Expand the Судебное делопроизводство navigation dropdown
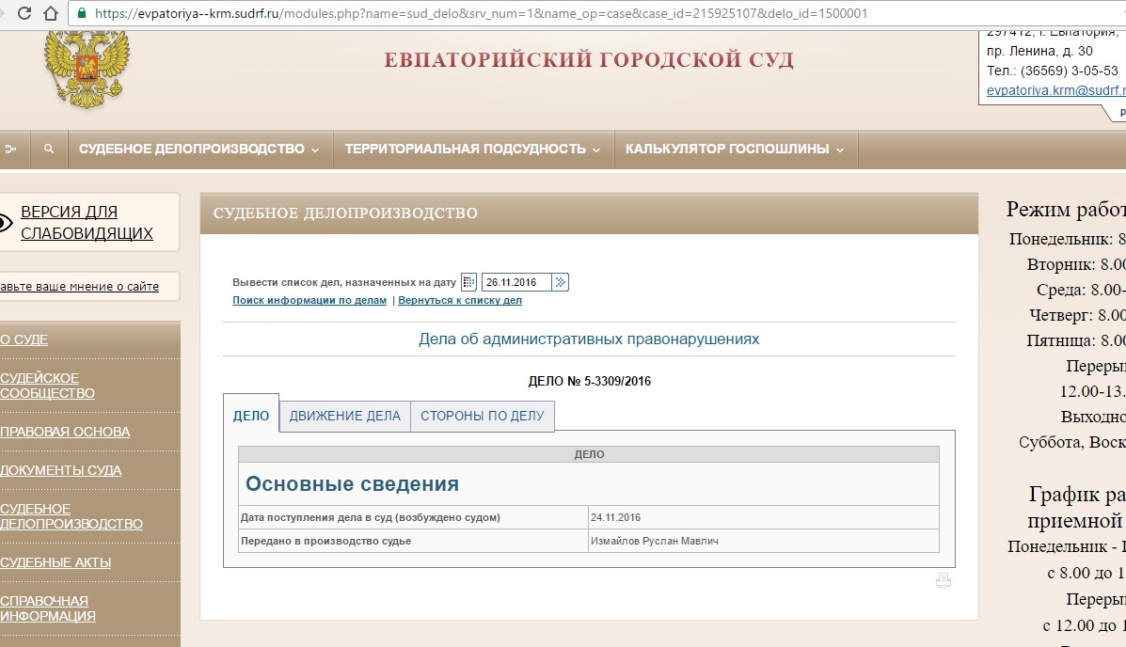 198,149
